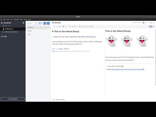Click the back-reference arrow after 'The code is 128123'

pos(123,66)
